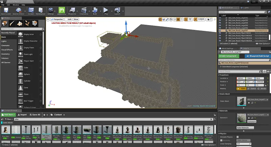The height and width of the screenshot is (147, 271).
Task: Click the Build toolbar icon
Action: [x=95, y=11]
